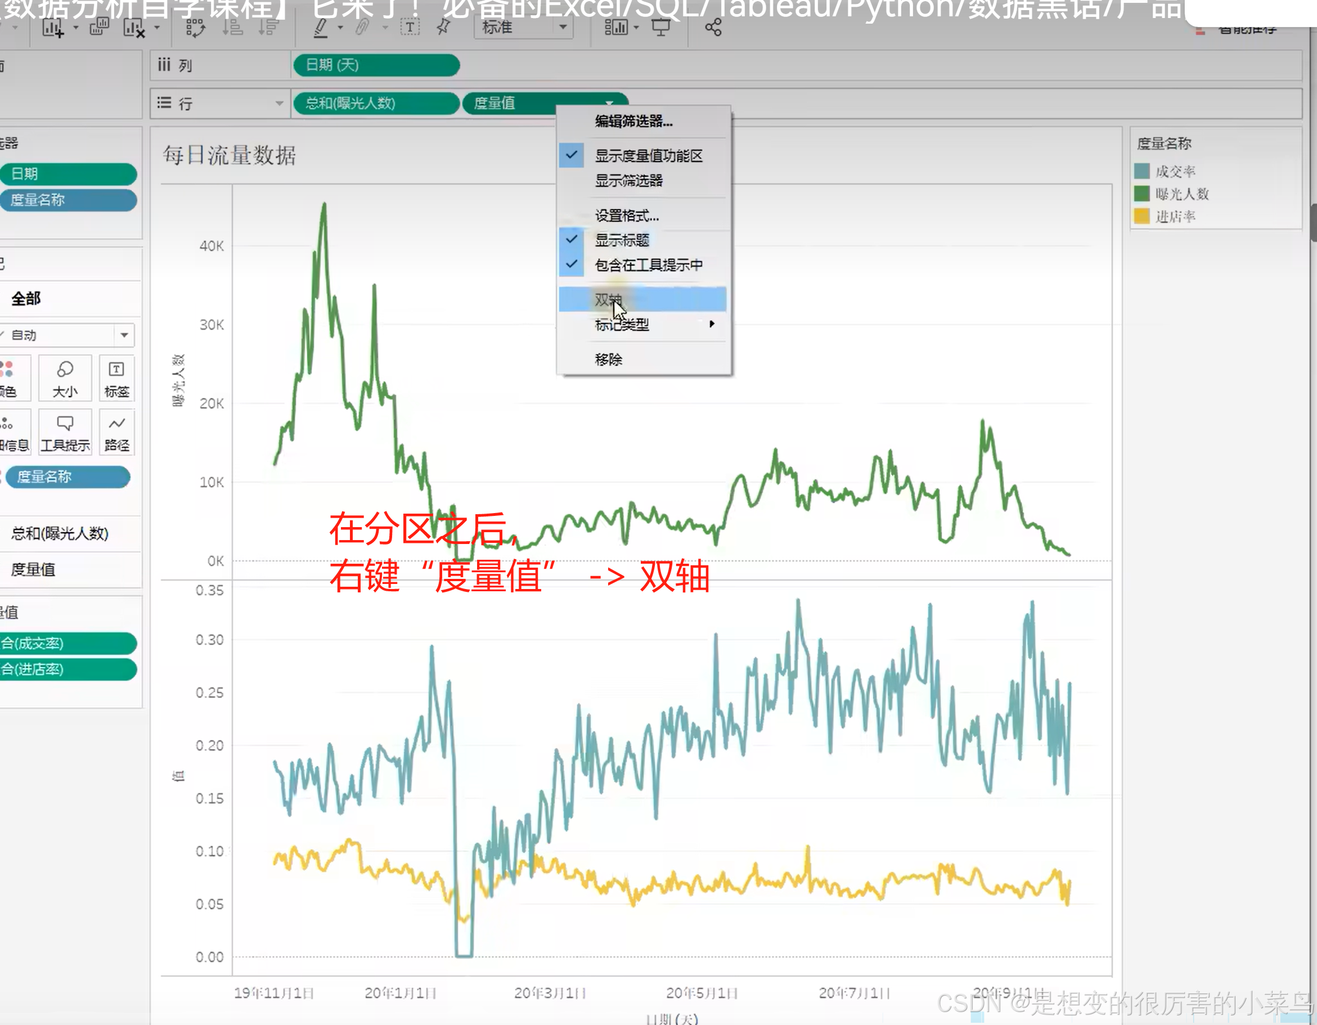
Task: Click the share icon in toolbar
Action: tap(713, 27)
